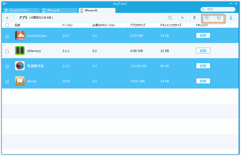Select the iBooks name text
The width and height of the screenshot is (241, 156).
tap(32, 81)
